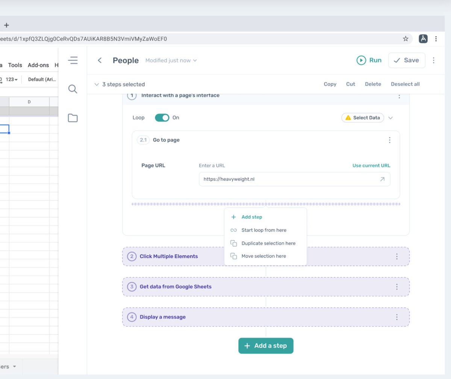Cut the selected steps
451x379 pixels.
(x=350, y=84)
